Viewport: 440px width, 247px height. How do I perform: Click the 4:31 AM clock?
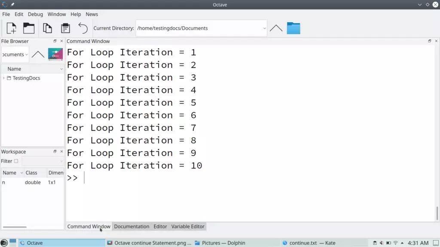coord(418,243)
